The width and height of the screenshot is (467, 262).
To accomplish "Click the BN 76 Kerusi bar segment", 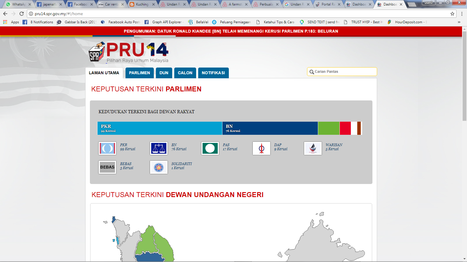I will (x=270, y=128).
